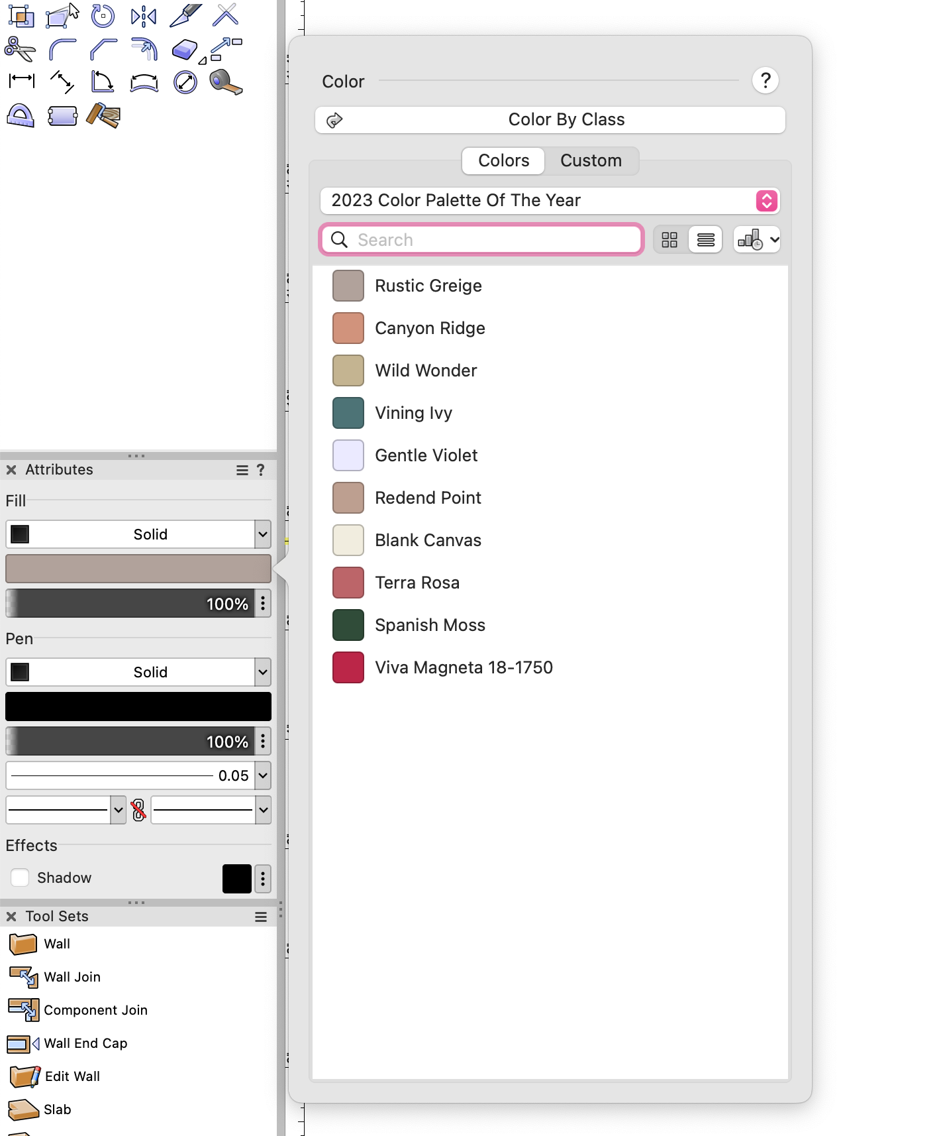Pick the Rustic Greige color

point(550,286)
